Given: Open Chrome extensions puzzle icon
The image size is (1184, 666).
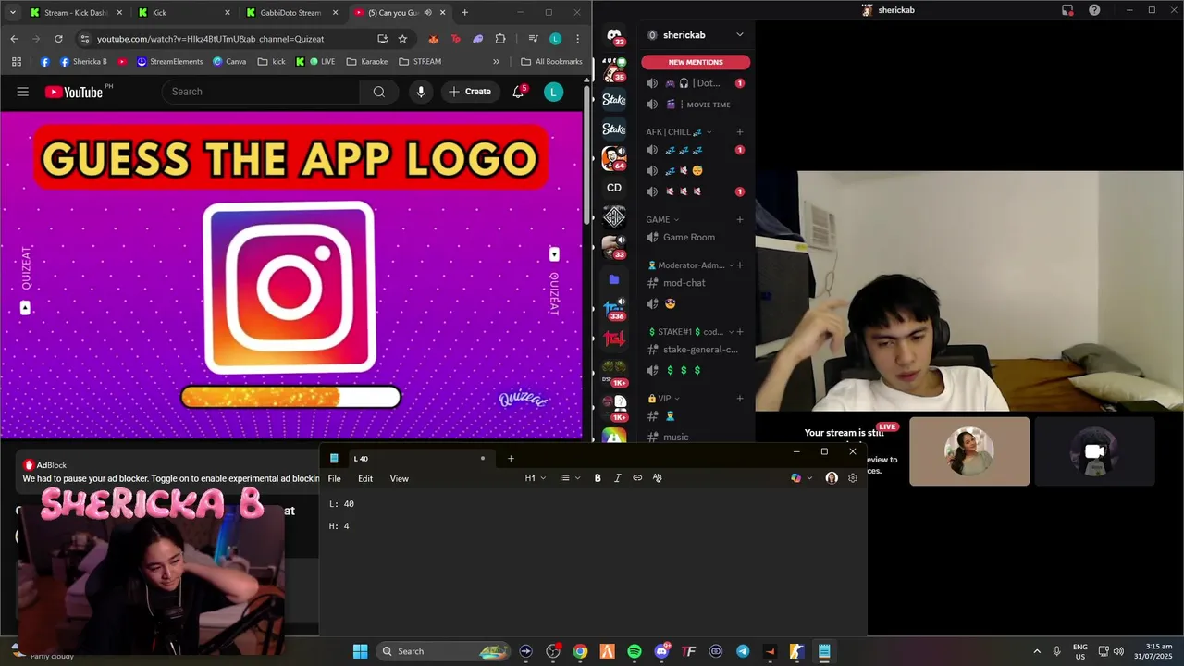Looking at the screenshot, I should tap(500, 39).
